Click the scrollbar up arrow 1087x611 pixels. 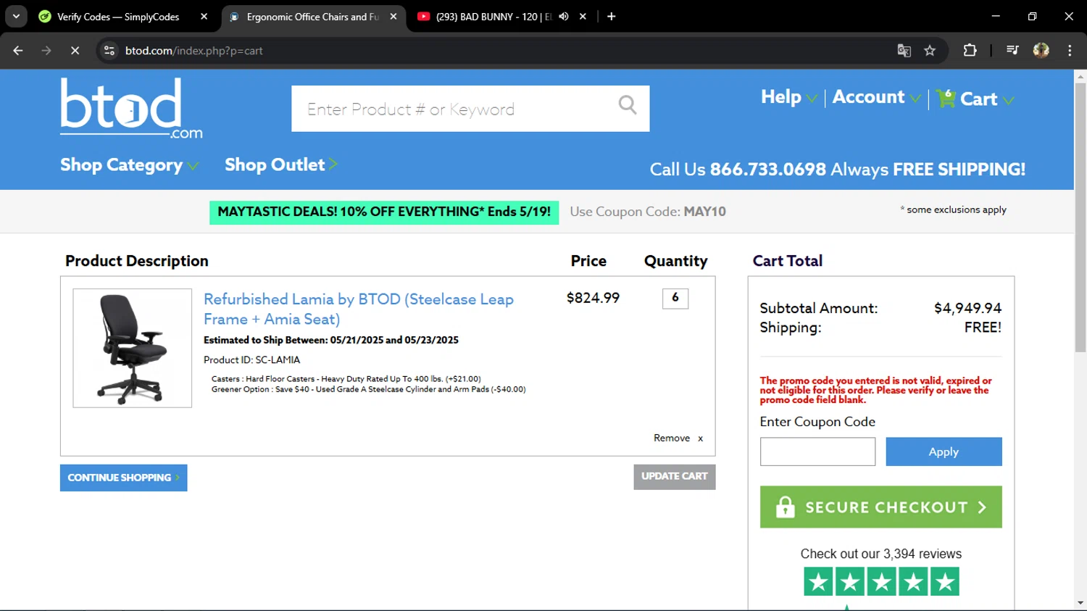coord(1080,76)
